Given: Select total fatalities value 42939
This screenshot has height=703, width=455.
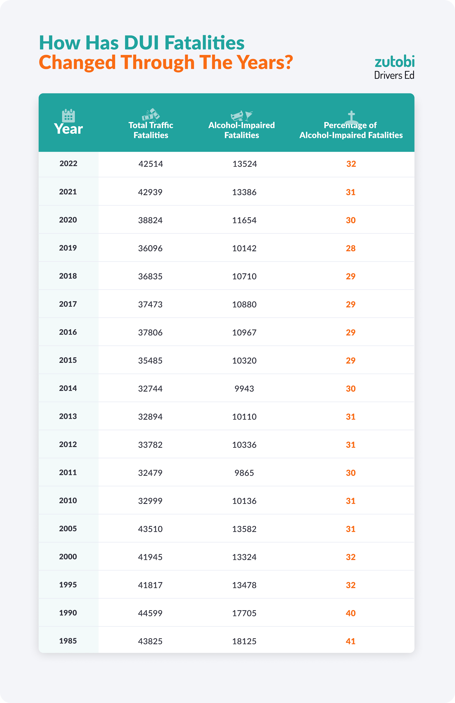Looking at the screenshot, I should (150, 192).
